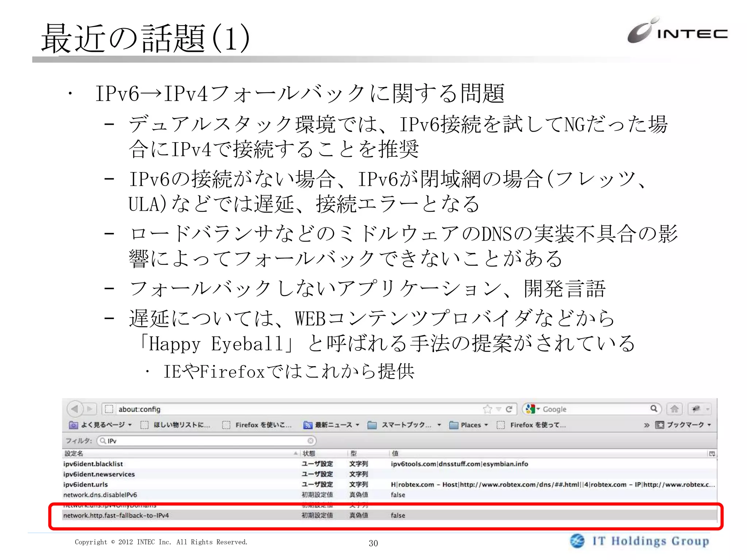
Task: Clear the IPv filter text
Action: pyautogui.click(x=310, y=441)
